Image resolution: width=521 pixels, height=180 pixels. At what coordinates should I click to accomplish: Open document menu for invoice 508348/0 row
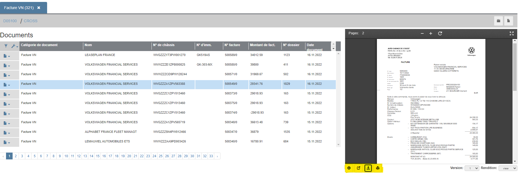tap(7, 123)
